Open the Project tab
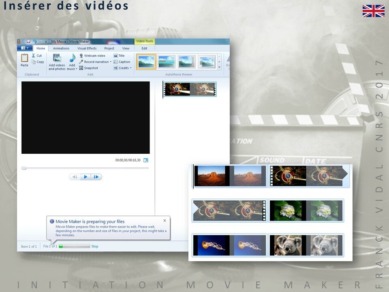389x292 pixels. [109, 48]
